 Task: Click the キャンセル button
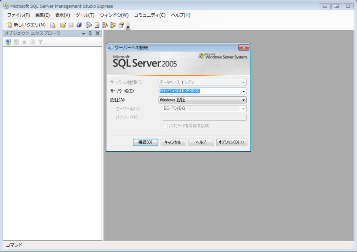173,142
